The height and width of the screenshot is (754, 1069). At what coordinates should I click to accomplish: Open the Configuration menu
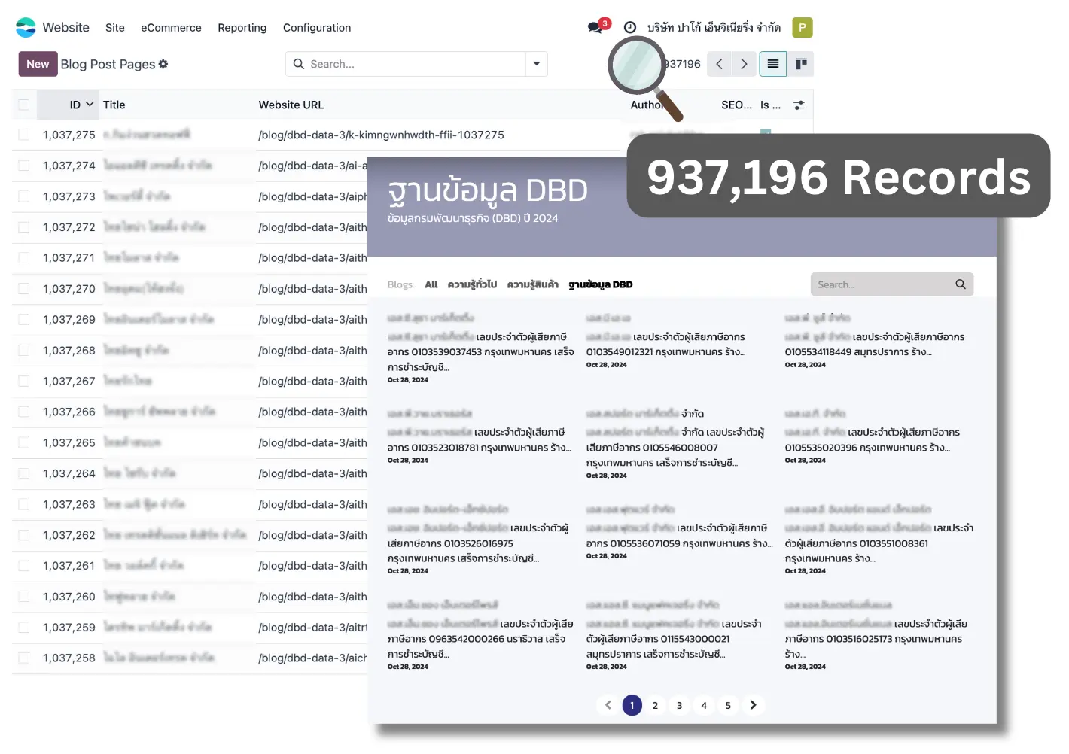click(317, 28)
